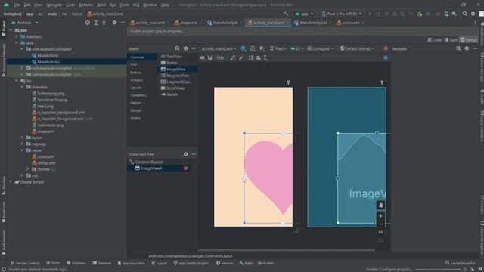Click the orientation toggle icon in design toolbar
The height and width of the screenshot is (272, 484).
pos(253,48)
